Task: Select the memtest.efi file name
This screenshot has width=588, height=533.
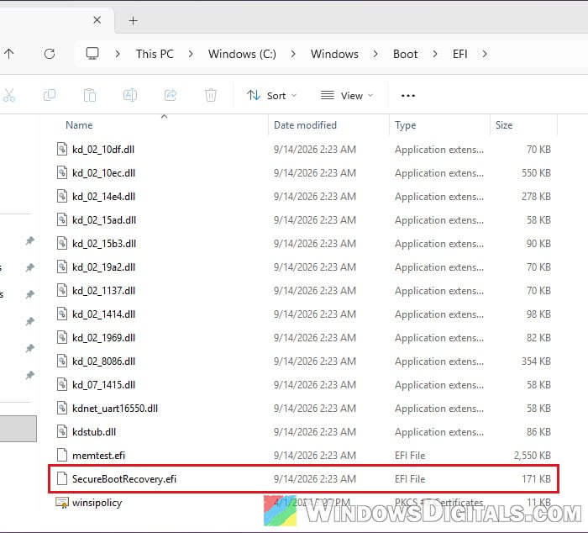Action: [x=98, y=456]
